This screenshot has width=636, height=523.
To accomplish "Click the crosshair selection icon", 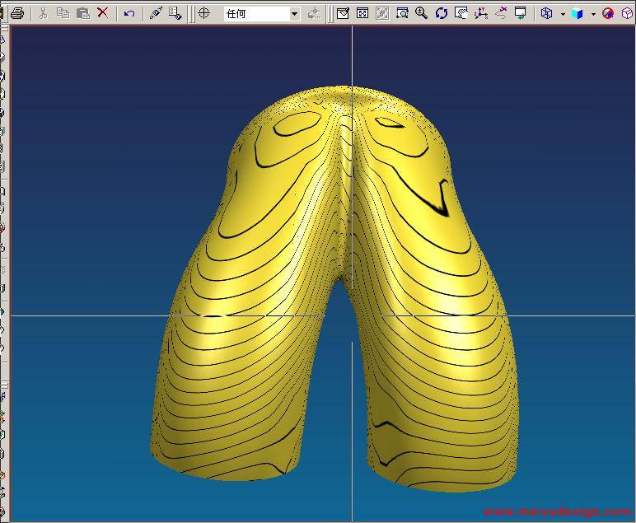I will (x=204, y=13).
